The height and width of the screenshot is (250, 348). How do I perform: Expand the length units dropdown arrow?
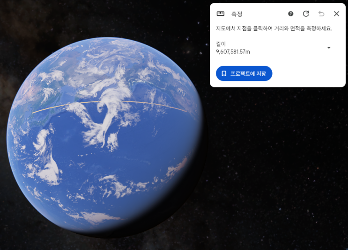pyautogui.click(x=329, y=48)
